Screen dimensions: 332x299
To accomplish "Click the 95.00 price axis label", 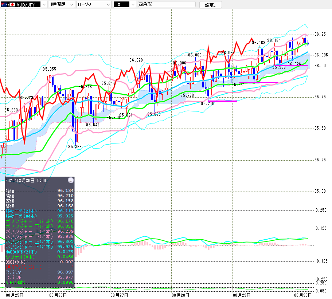I will coord(320,191).
